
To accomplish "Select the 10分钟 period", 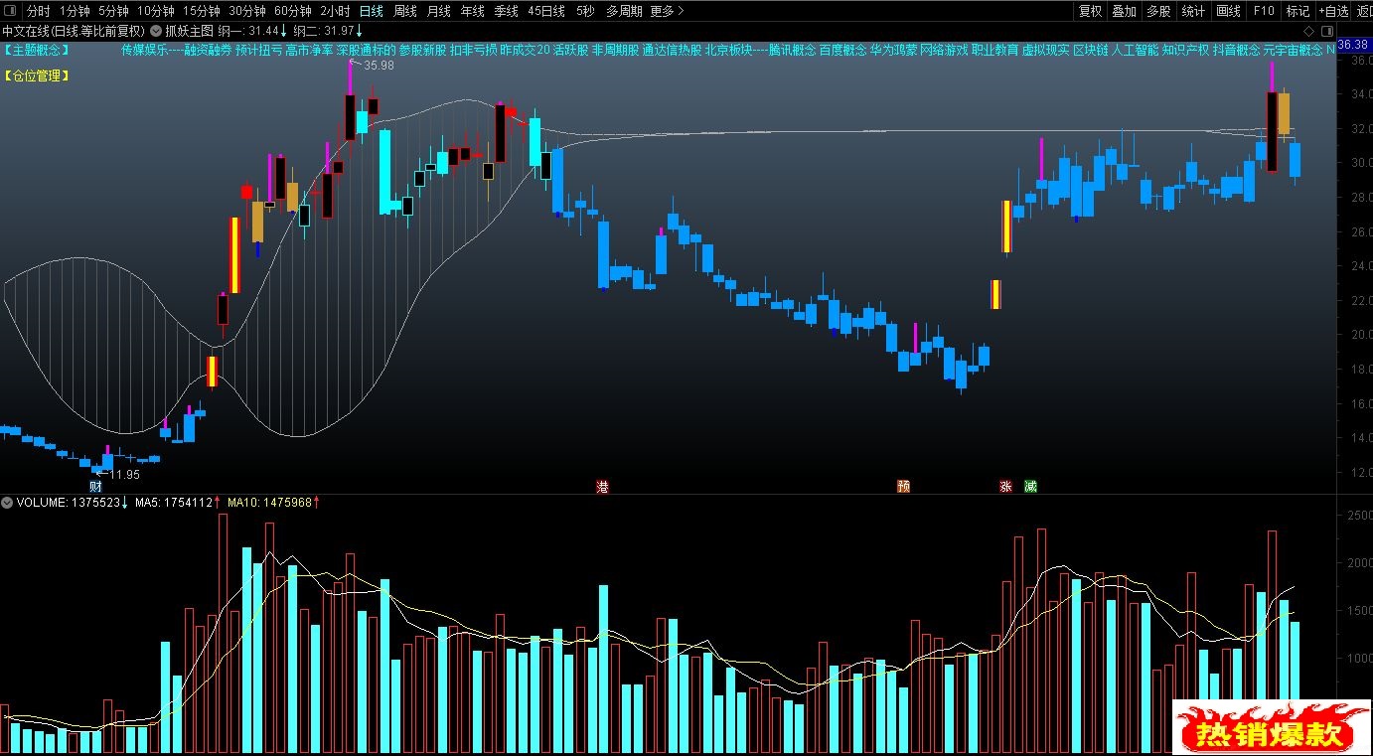I will point(155,11).
